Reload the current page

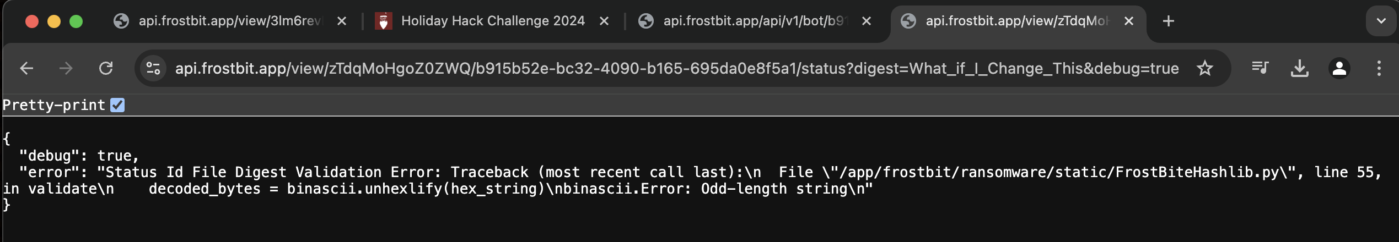(106, 68)
